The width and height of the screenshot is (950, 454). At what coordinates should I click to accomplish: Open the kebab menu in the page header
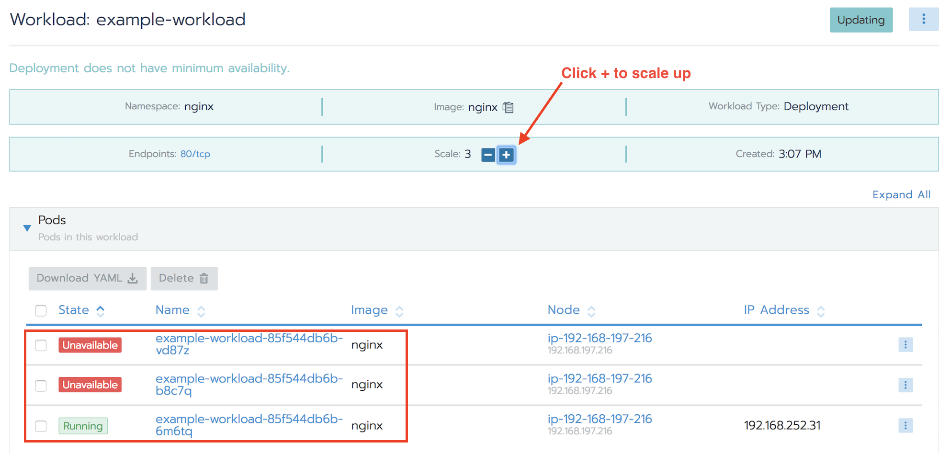(924, 19)
